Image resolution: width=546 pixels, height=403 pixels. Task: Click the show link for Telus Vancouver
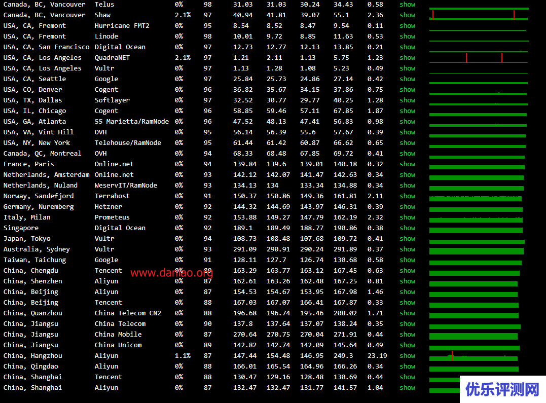(407, 5)
